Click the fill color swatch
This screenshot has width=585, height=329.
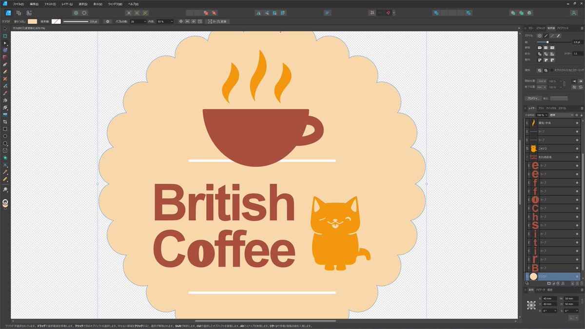point(32,21)
